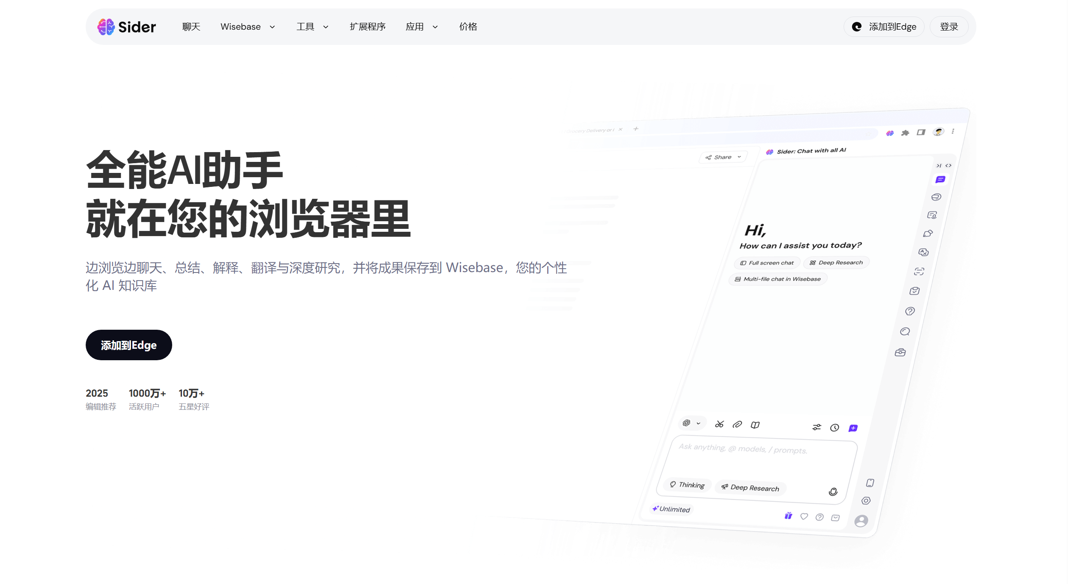
Task: Open the Share dropdown in mockup
Action: (x=723, y=157)
